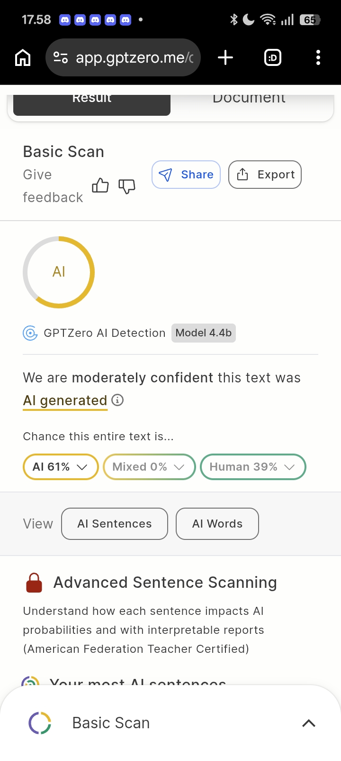Expand the bottom Basic Scan panel

pyautogui.click(x=308, y=723)
